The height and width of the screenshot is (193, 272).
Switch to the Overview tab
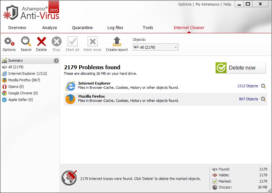[17, 28]
